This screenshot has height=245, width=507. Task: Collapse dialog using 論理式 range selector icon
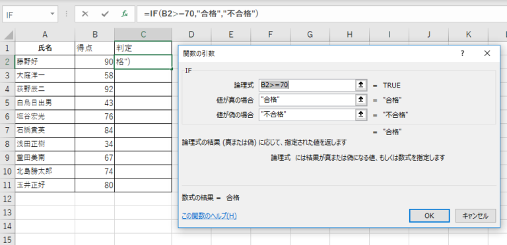[361, 85]
